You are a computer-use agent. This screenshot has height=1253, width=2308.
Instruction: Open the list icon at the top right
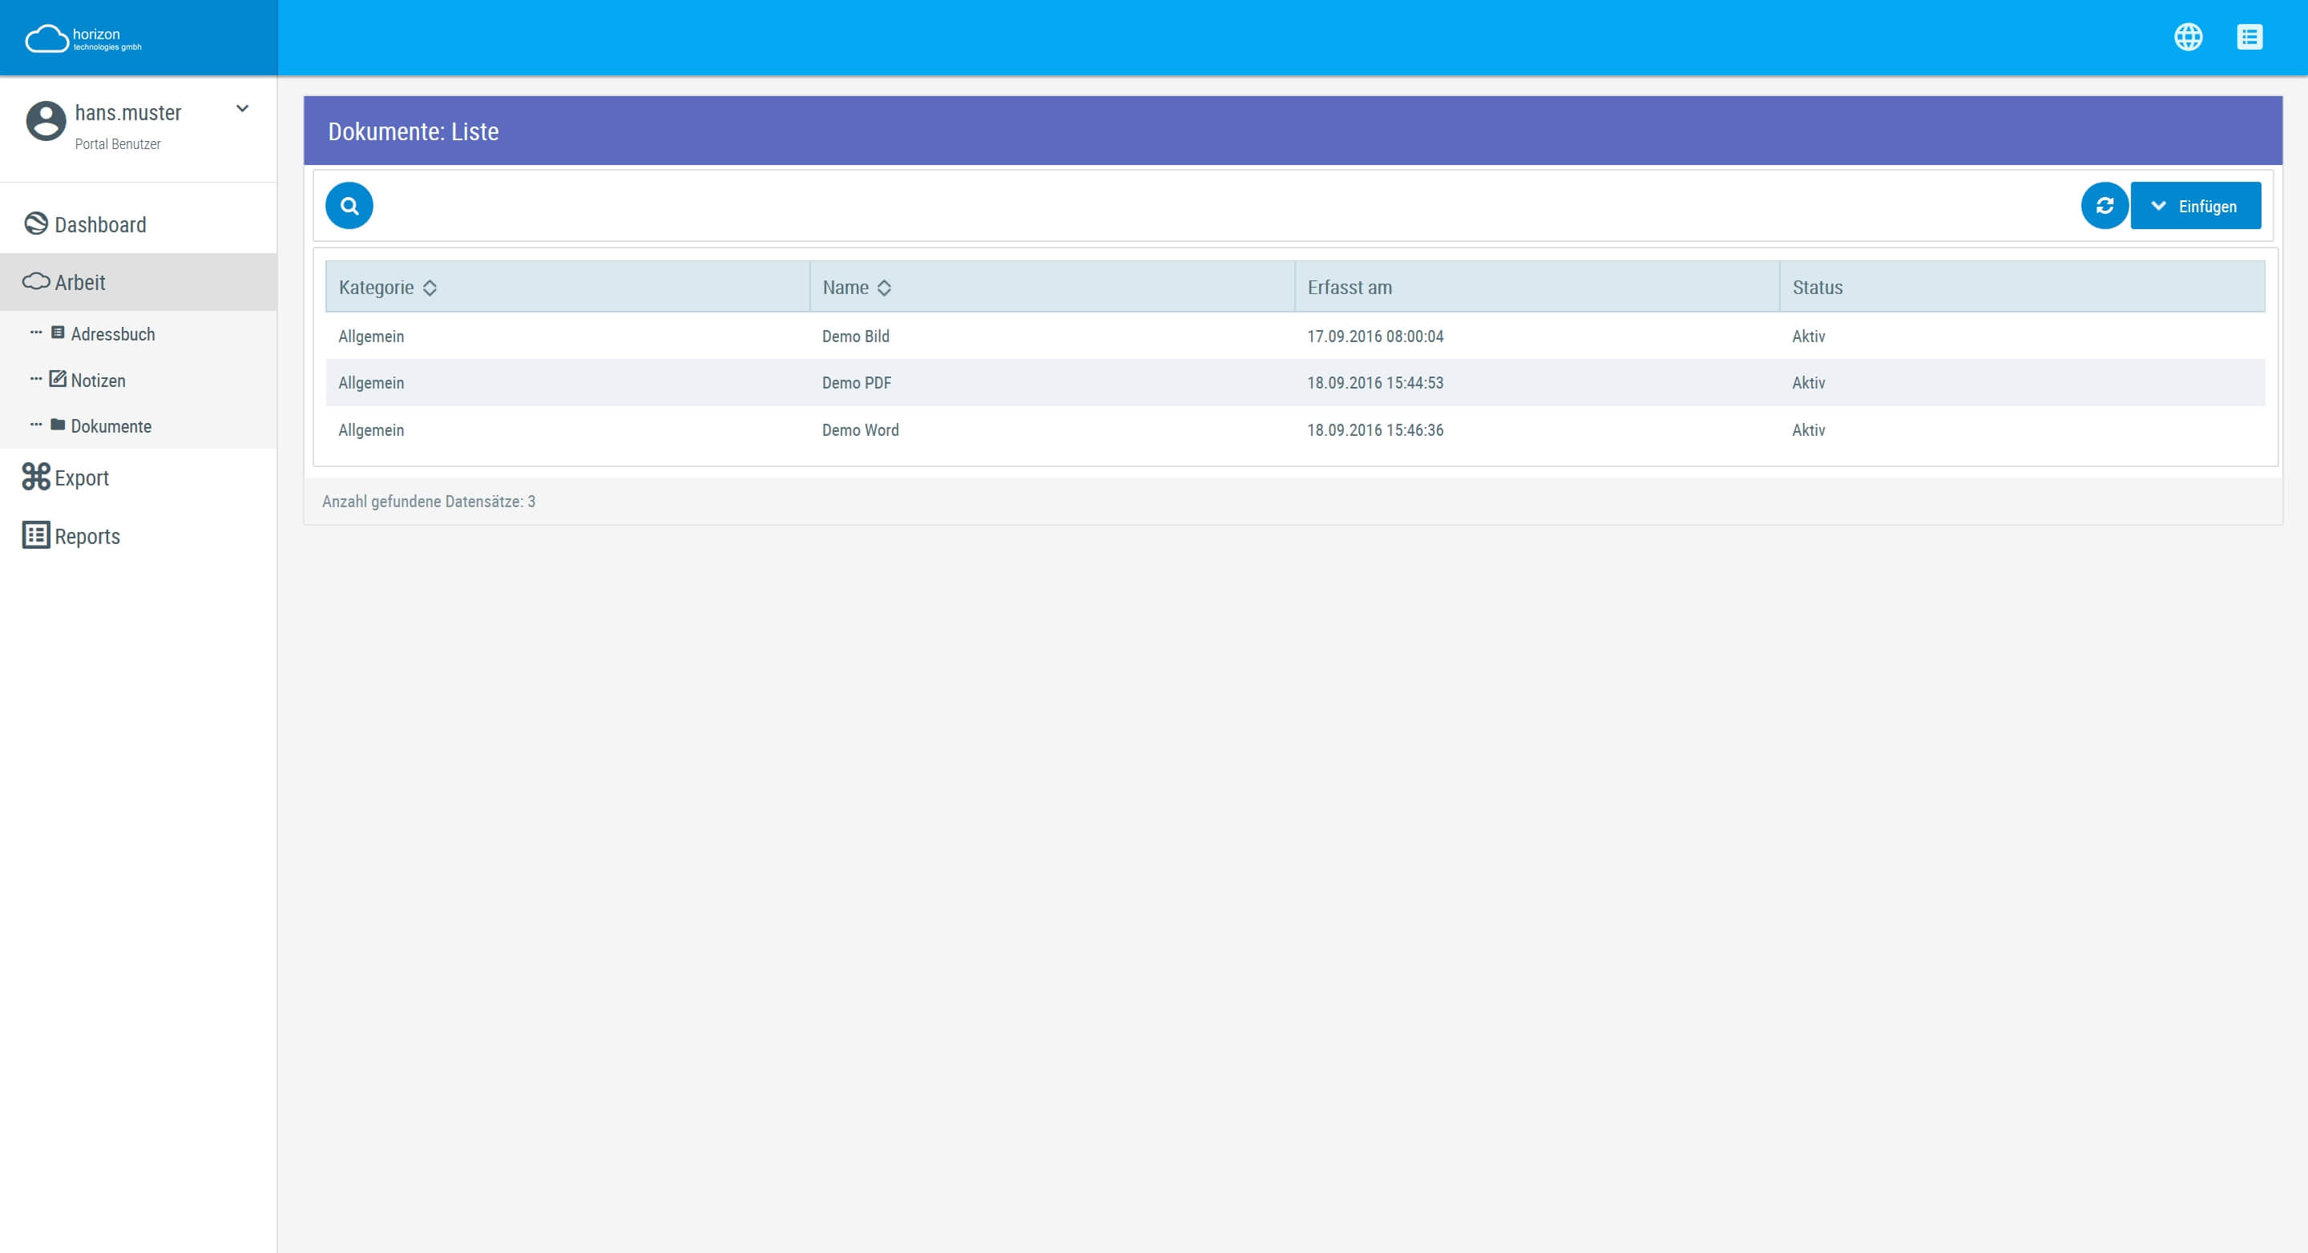[2250, 37]
